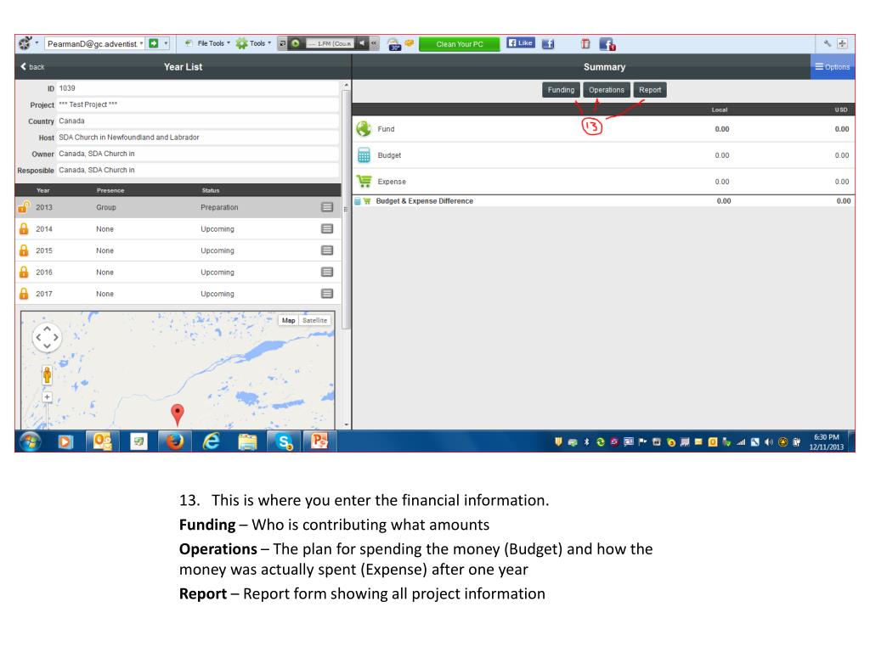Screen dimensions: 870x652
Task: Click the Fund globe icon
Action: 364,130
